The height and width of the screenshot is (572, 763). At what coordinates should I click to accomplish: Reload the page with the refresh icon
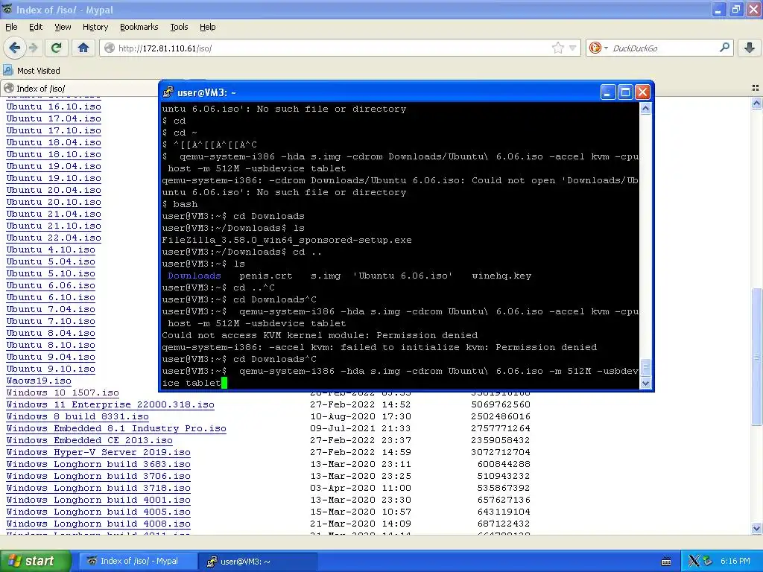point(57,48)
